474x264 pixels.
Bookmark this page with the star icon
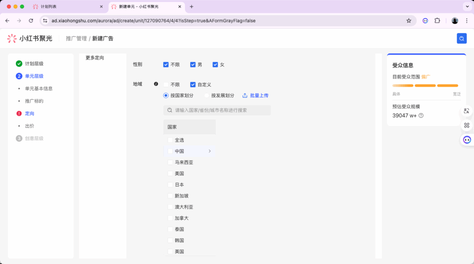(408, 20)
